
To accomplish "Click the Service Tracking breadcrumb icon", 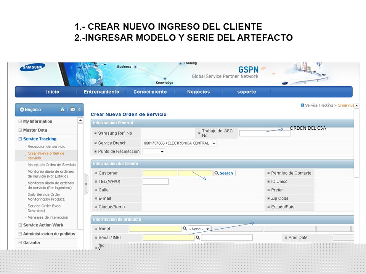I will point(302,105).
